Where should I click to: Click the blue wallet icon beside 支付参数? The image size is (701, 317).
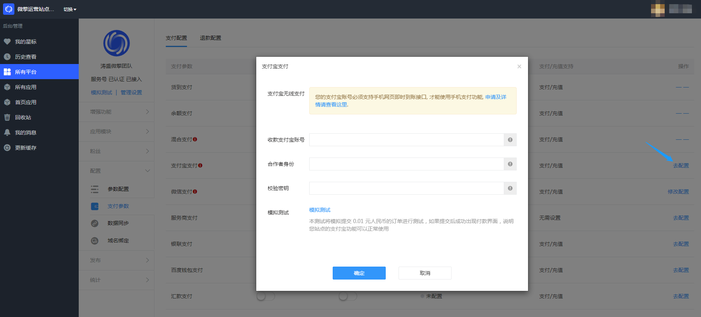[95, 206]
